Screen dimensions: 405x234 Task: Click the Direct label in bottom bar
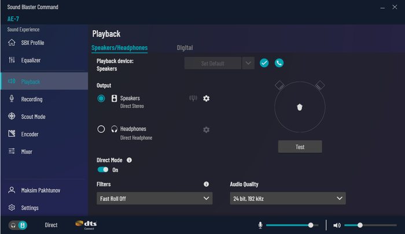tap(51, 225)
